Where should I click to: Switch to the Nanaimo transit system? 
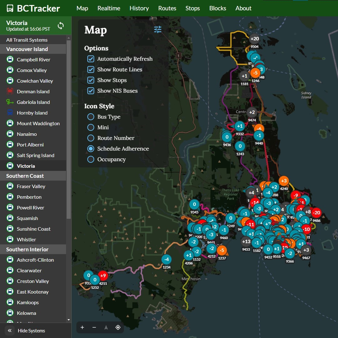pyautogui.click(x=27, y=134)
